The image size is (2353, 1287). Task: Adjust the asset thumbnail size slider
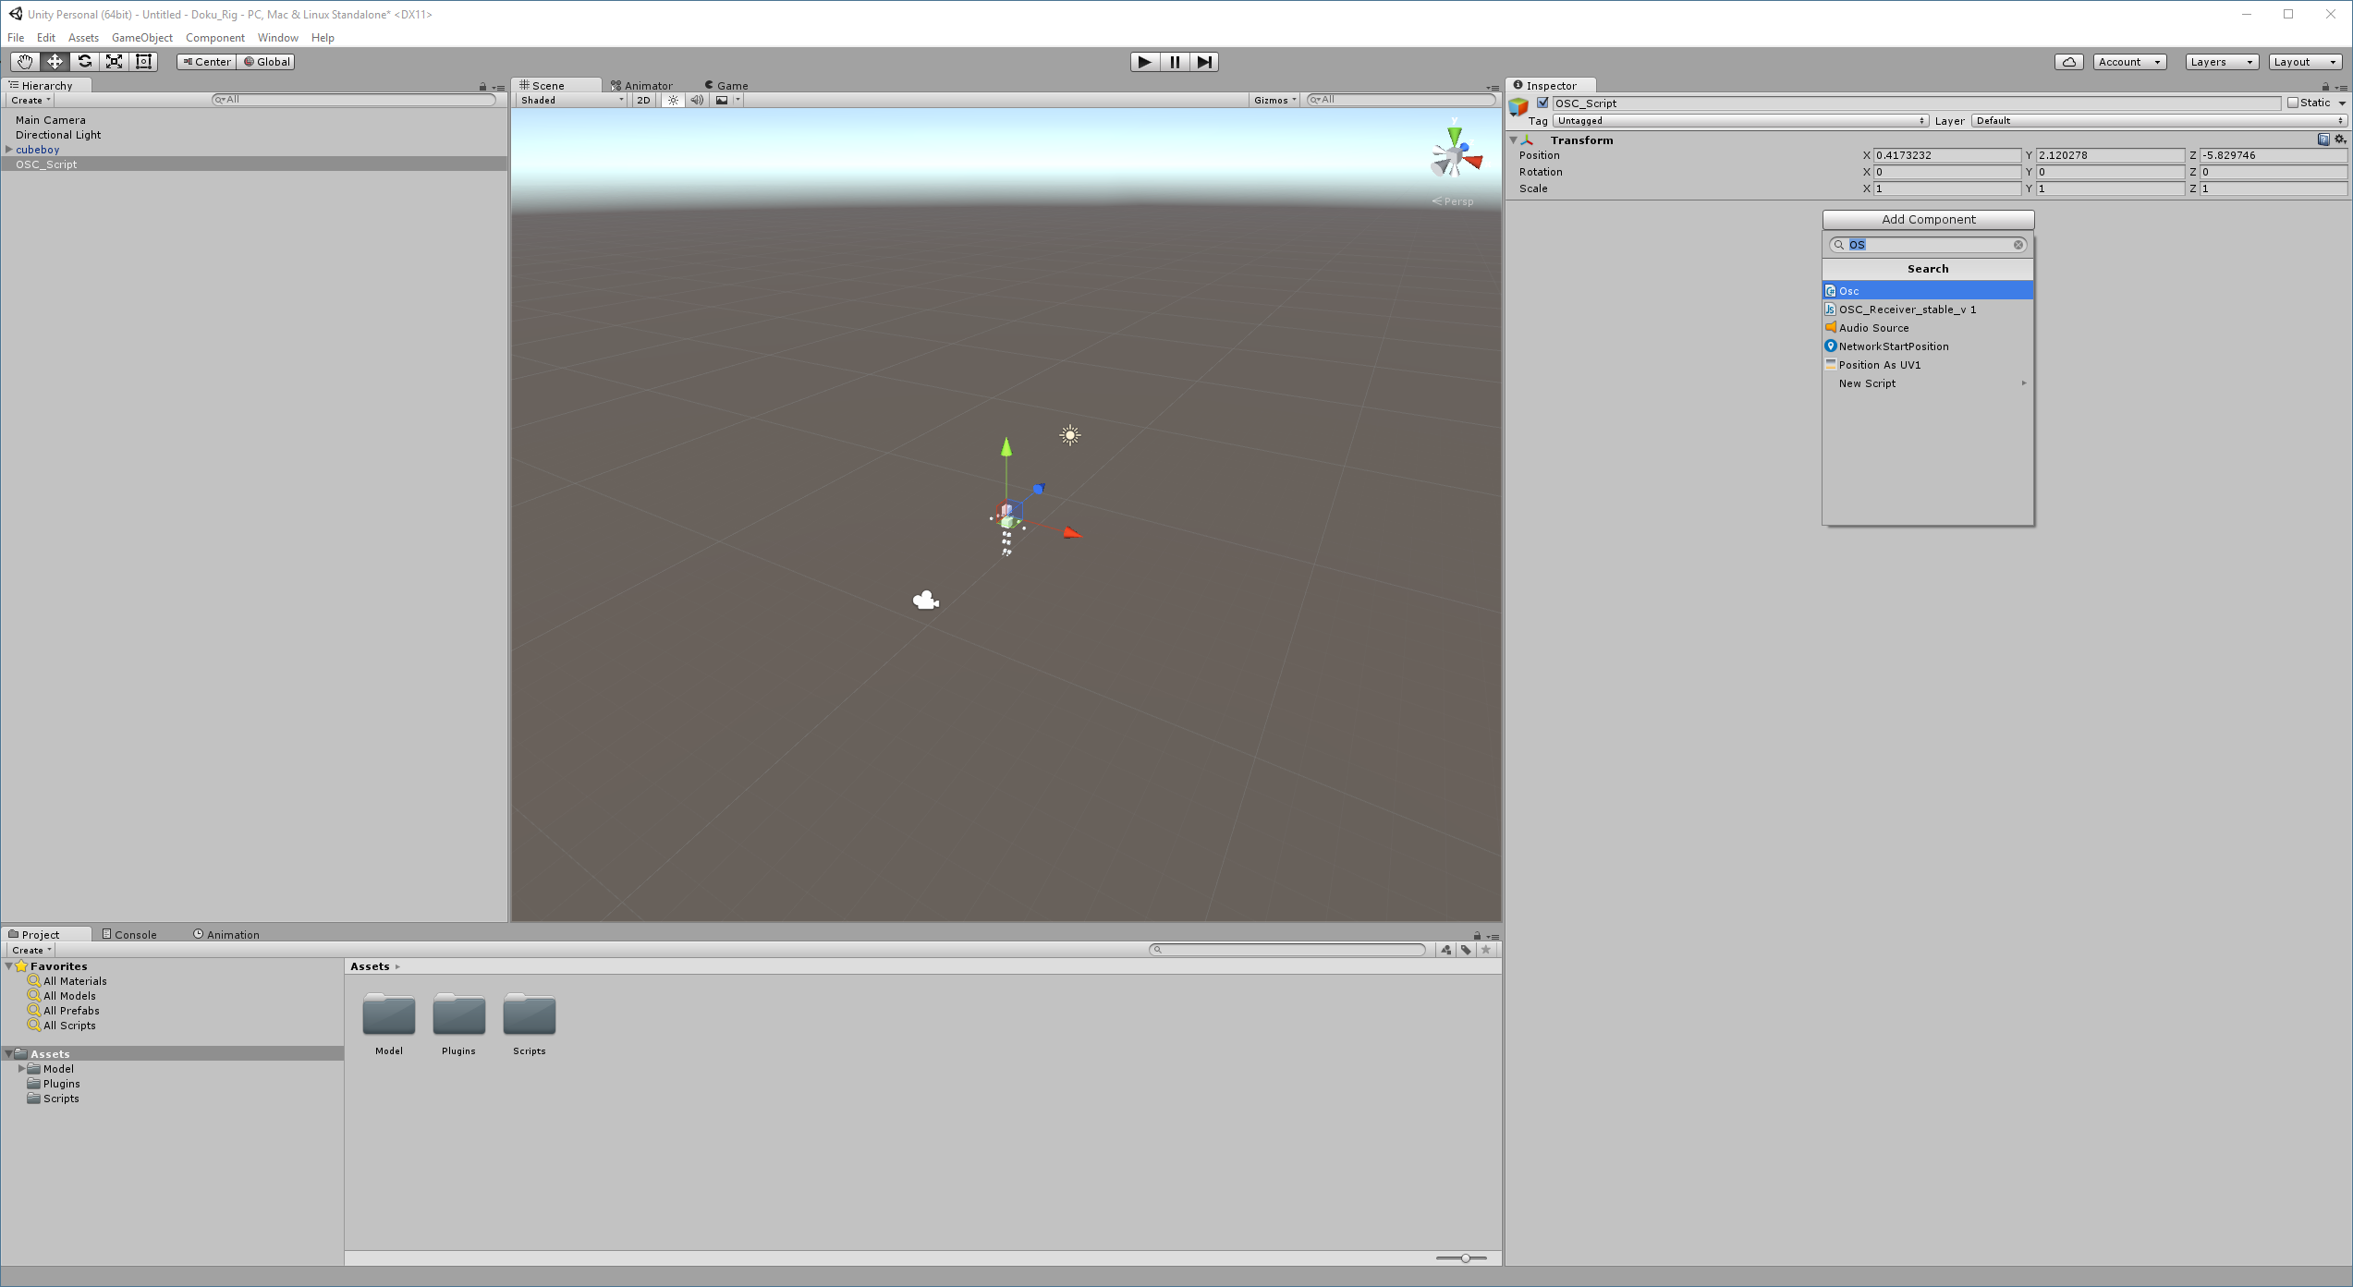click(x=1465, y=1257)
